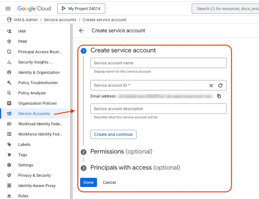Click the back arrow beside Create service account
This screenshot has width=259, height=199.
click(x=82, y=31)
